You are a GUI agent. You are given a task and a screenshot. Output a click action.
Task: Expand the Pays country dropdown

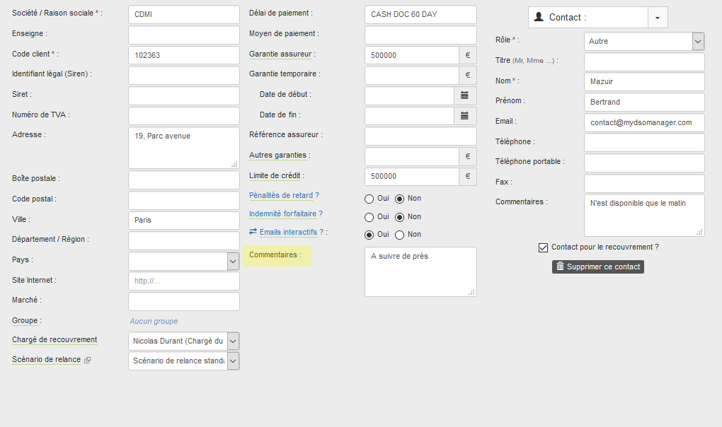pyautogui.click(x=233, y=261)
